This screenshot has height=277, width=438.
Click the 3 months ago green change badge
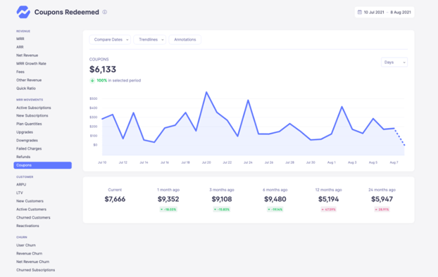pos(222,210)
